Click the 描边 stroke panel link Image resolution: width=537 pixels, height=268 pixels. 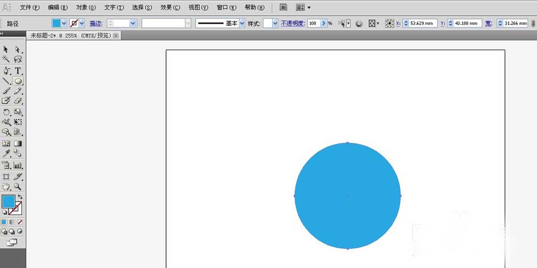pos(96,23)
